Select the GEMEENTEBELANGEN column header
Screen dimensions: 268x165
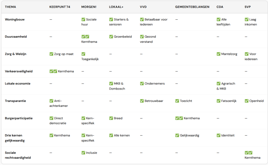pos(192,7)
